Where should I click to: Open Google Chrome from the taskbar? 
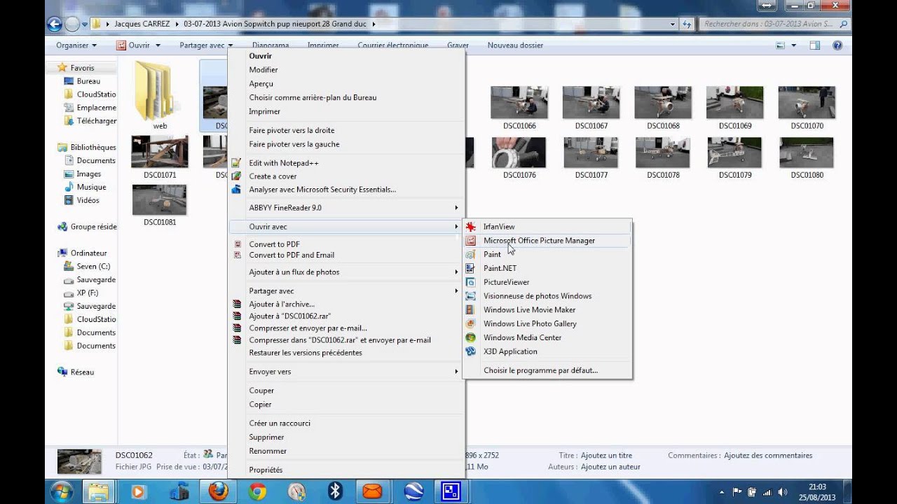(257, 491)
